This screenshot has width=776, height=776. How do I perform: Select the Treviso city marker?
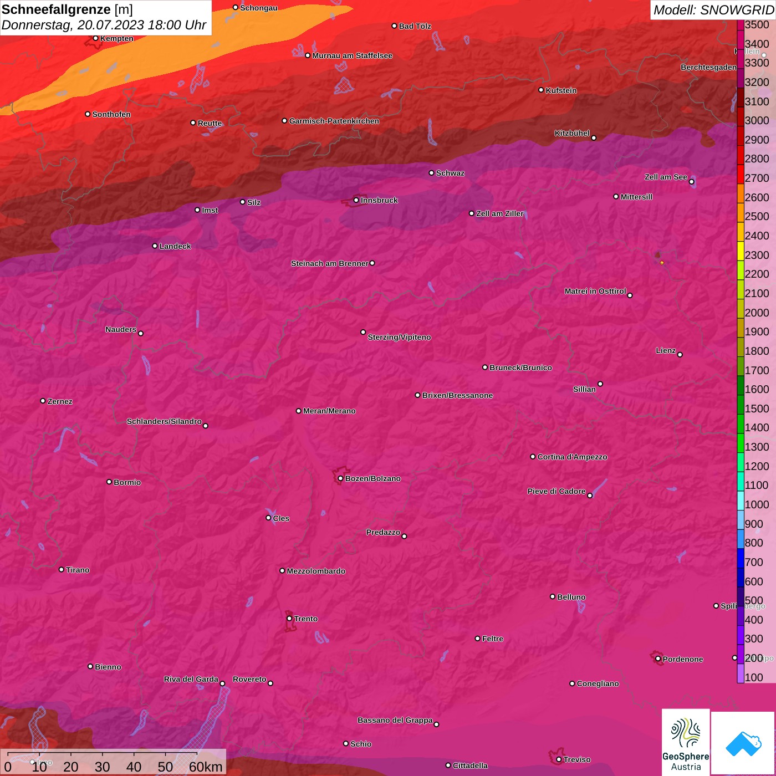(x=559, y=759)
